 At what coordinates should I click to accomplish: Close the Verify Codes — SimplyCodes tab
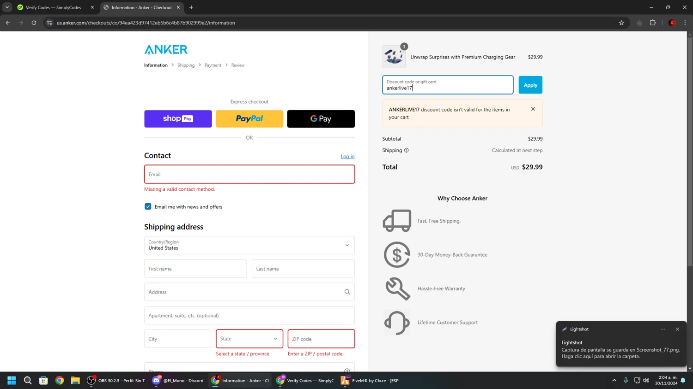(x=92, y=7)
